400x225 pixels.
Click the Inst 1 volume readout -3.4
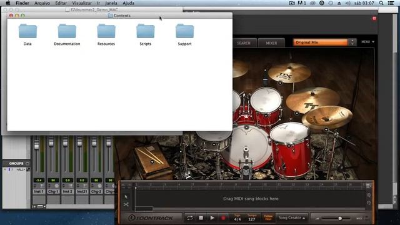point(39,180)
